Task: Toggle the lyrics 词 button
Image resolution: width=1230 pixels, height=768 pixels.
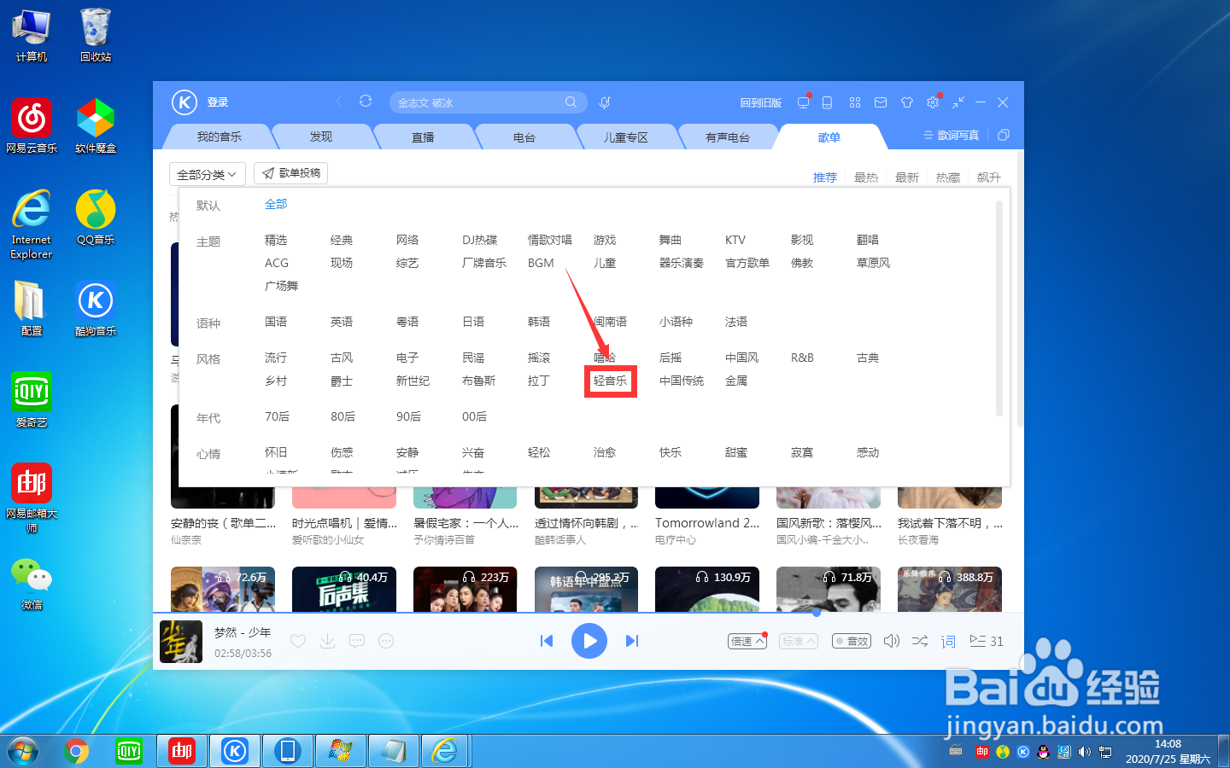Action: coord(948,641)
